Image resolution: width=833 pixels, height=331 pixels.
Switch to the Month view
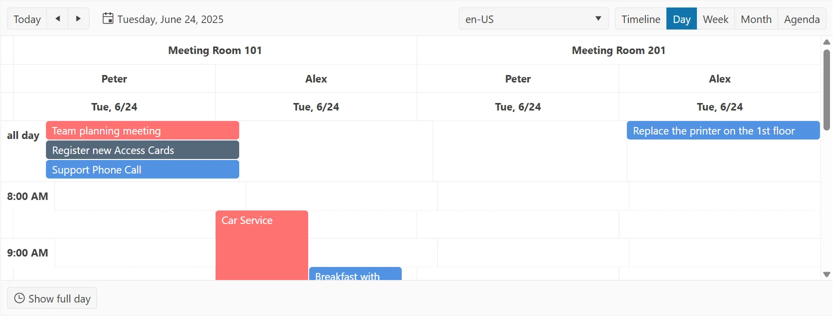coord(755,19)
